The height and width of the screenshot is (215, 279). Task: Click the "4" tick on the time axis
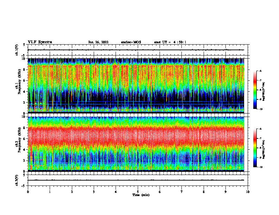coord(116,192)
